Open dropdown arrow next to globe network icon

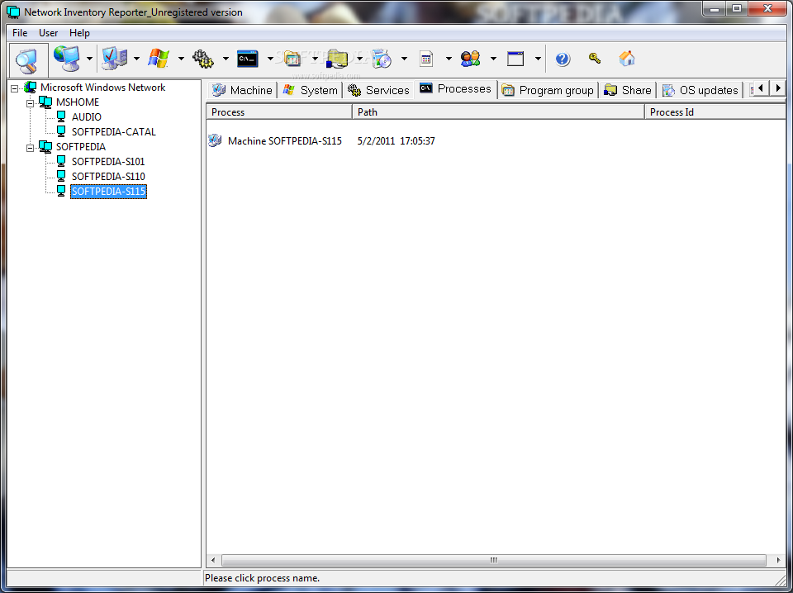click(89, 59)
